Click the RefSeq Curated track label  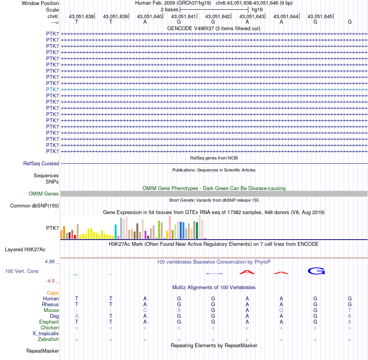tap(41, 163)
